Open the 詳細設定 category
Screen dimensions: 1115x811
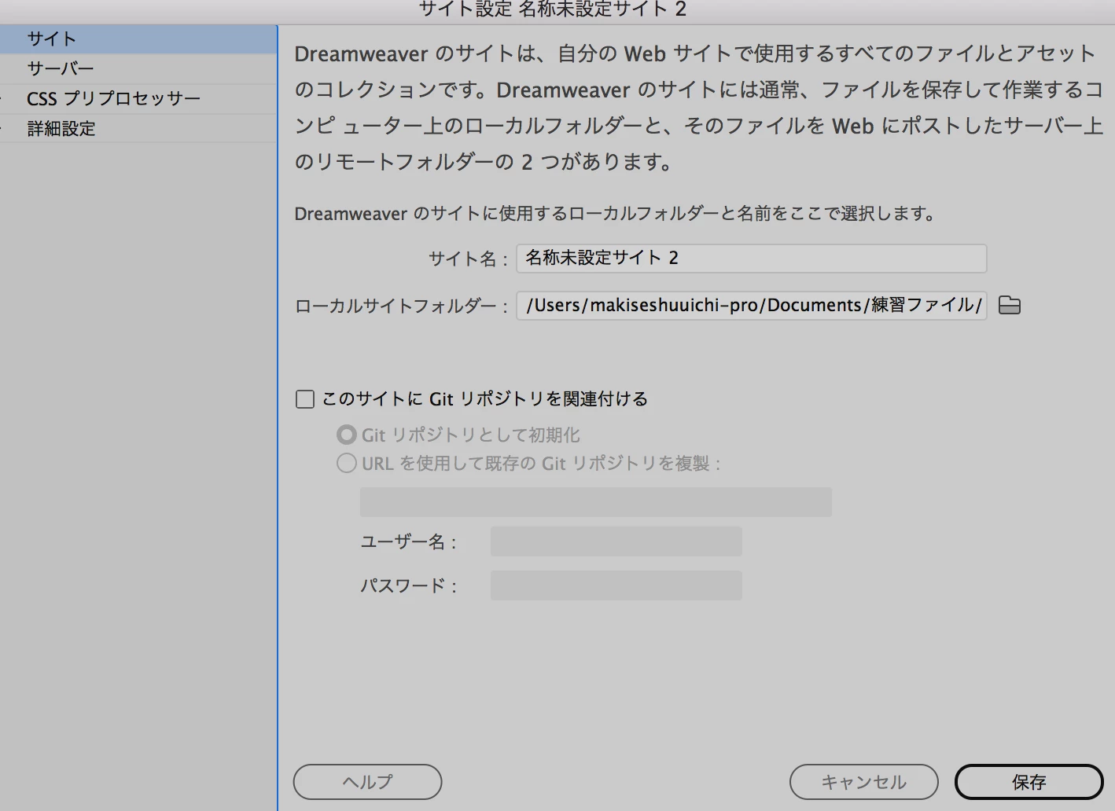(x=138, y=128)
